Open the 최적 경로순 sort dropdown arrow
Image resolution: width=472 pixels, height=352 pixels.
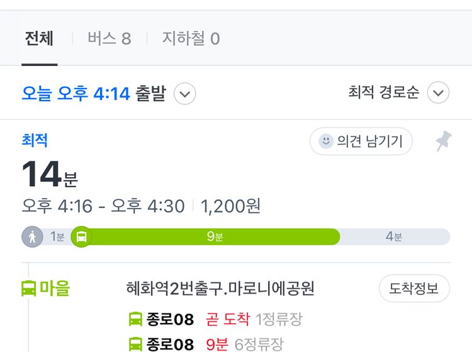click(x=438, y=92)
